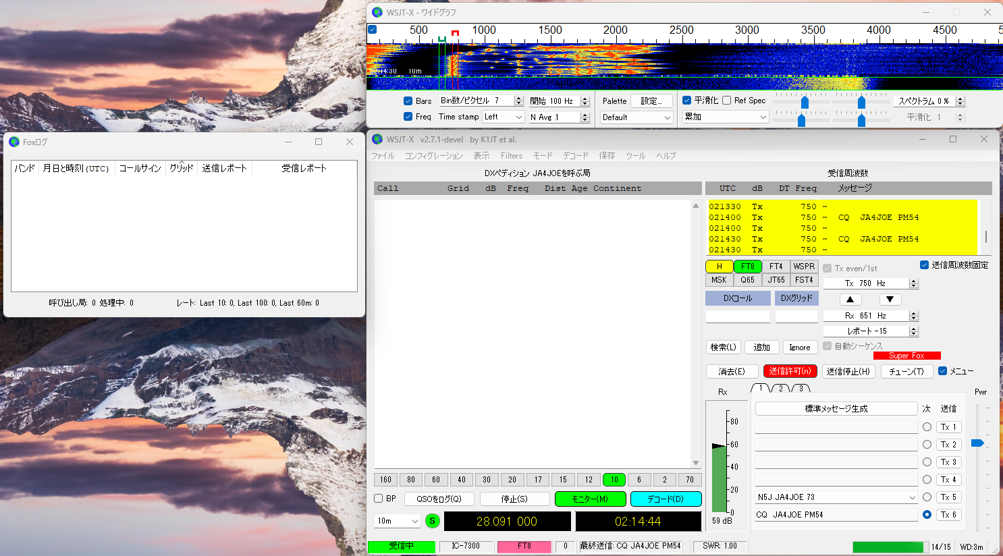Open the 10m band selector dropdown
This screenshot has height=556, width=1003.
click(x=398, y=521)
